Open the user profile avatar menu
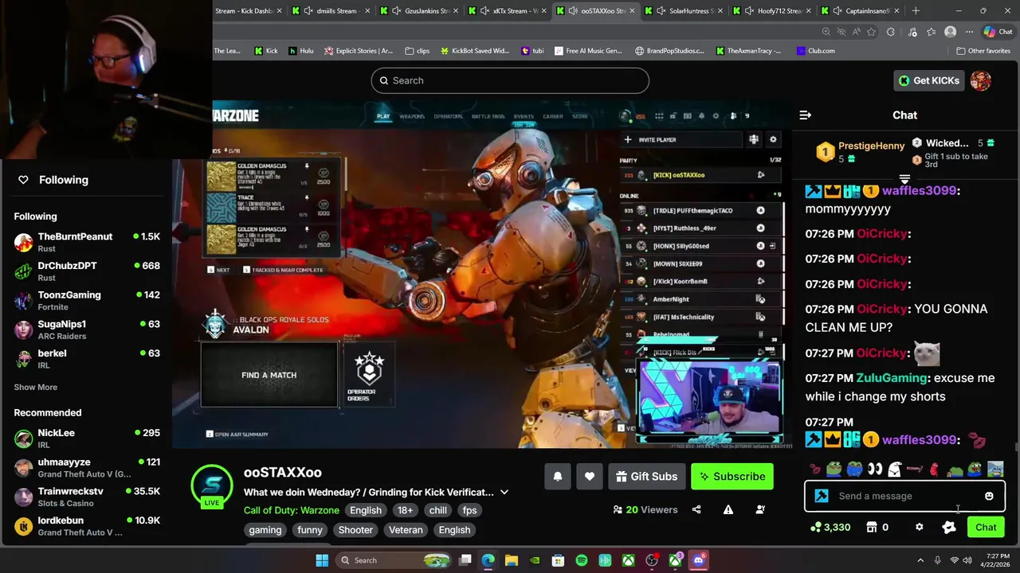1020x573 pixels. point(981,80)
